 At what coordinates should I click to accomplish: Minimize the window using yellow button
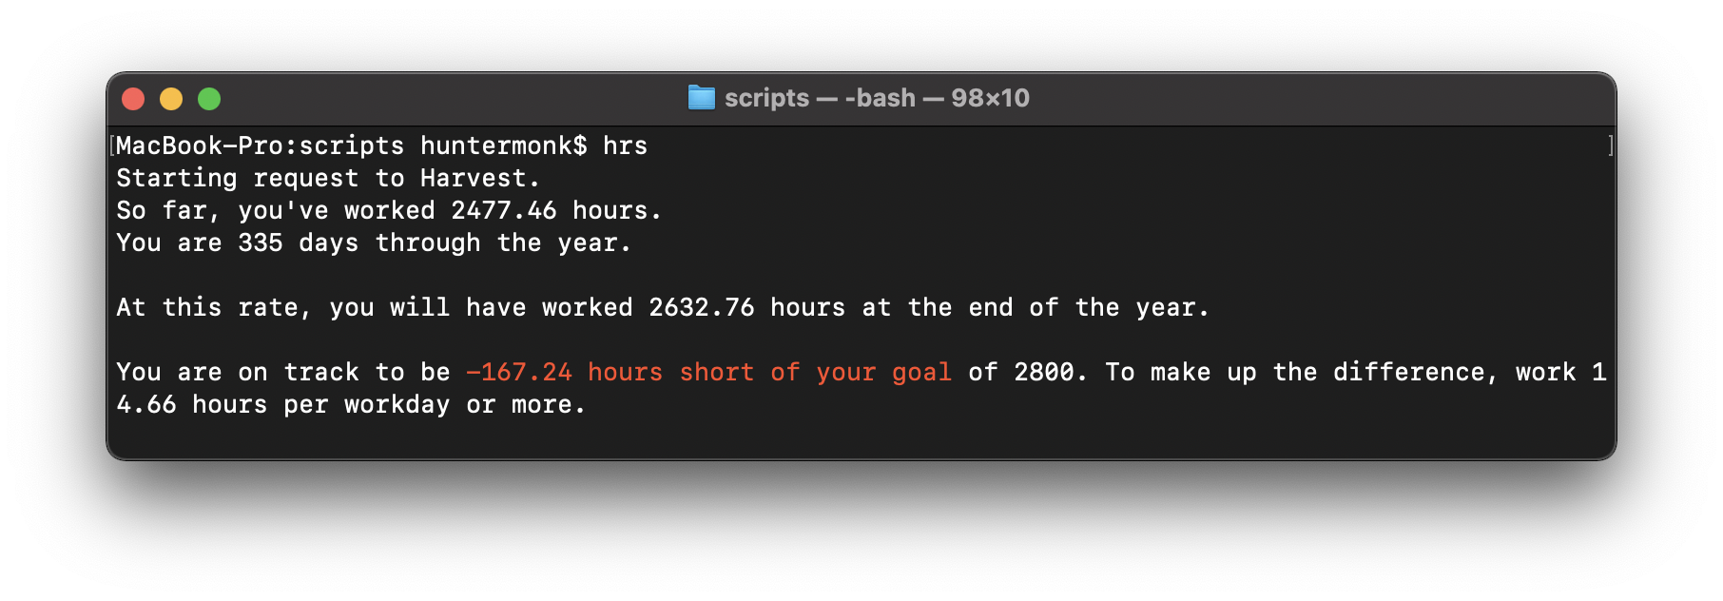pos(171,99)
